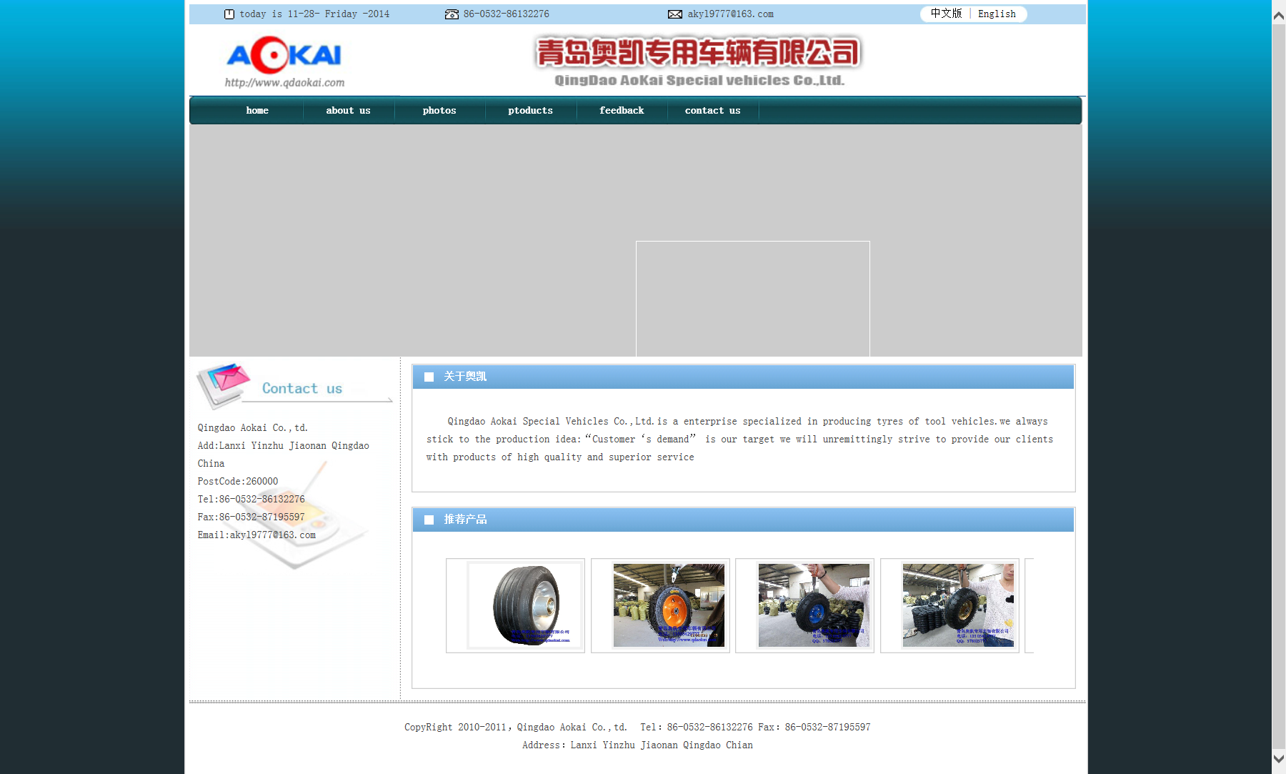The width and height of the screenshot is (1286, 774).
Task: Click the scrollbar up arrow
Action: (x=1279, y=14)
